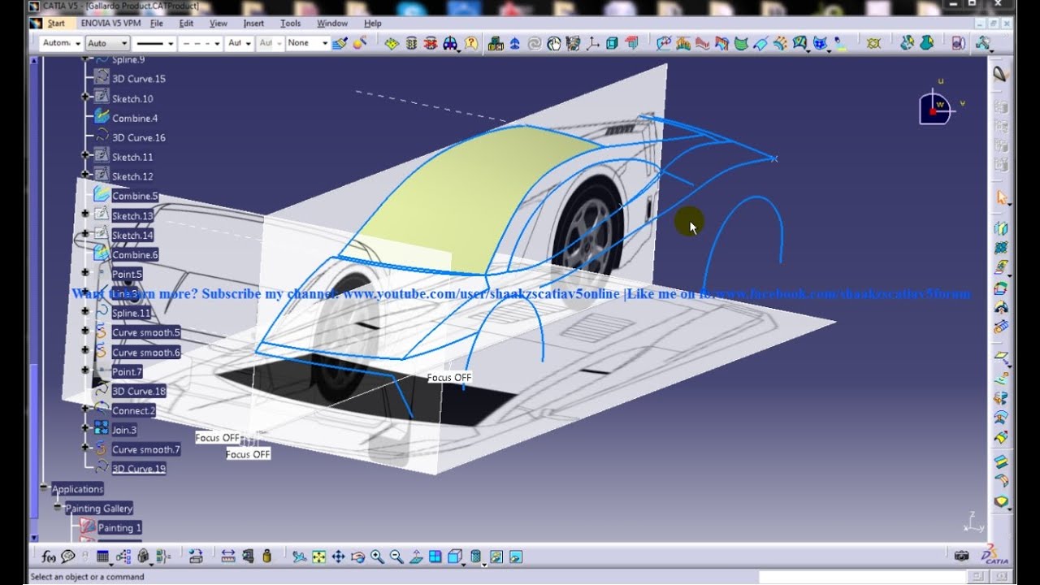This screenshot has height=585, width=1040.
Task: Expand the Sketch.11 node in tree
Action: click(85, 155)
